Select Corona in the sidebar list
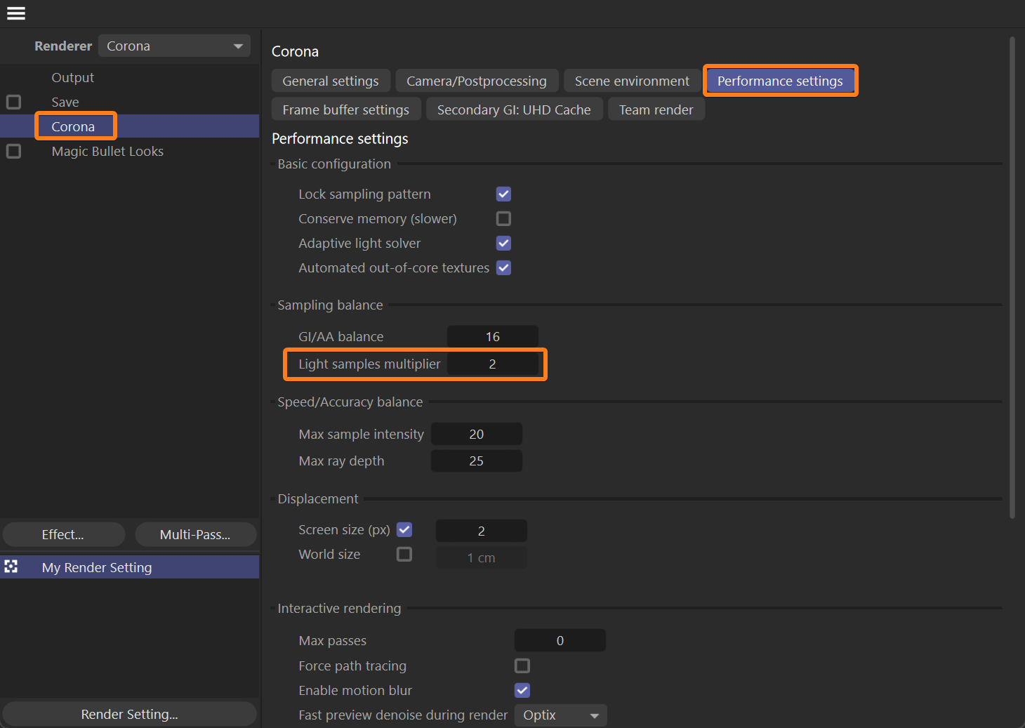The height and width of the screenshot is (728, 1025). [x=73, y=126]
